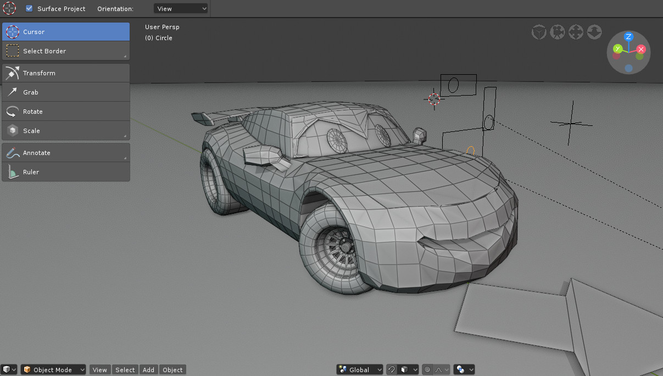Click the dim blue negative Z gizmo dot
Screen dimensions: 663x376
pos(628,68)
